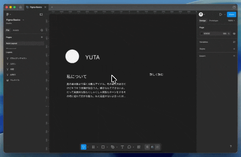Click the page background color swatch
The width and height of the screenshot is (241, 157).
(x=202, y=33)
